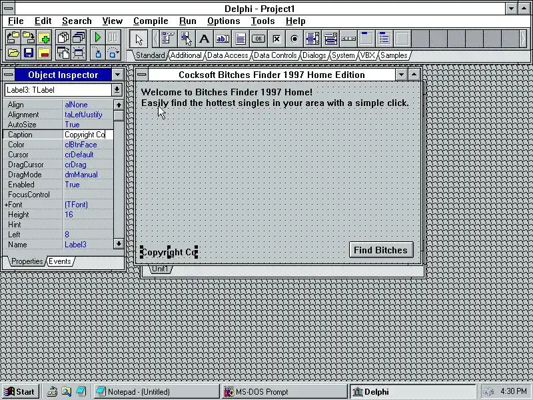Click the Caption property value field

coord(88,135)
